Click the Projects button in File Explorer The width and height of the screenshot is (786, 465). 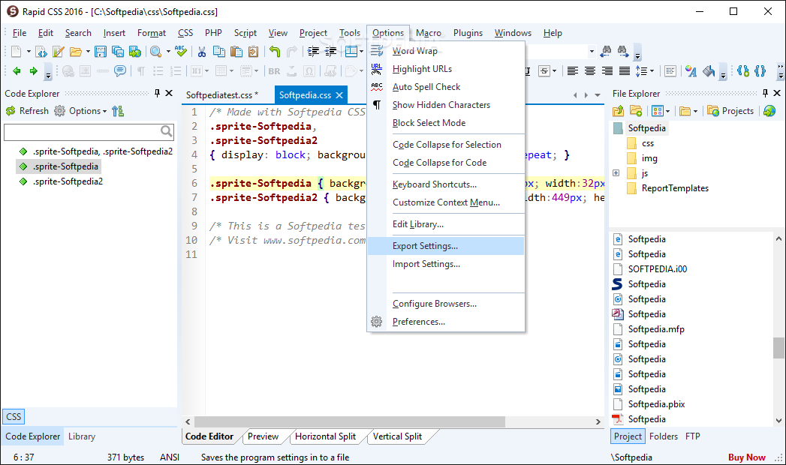(730, 111)
